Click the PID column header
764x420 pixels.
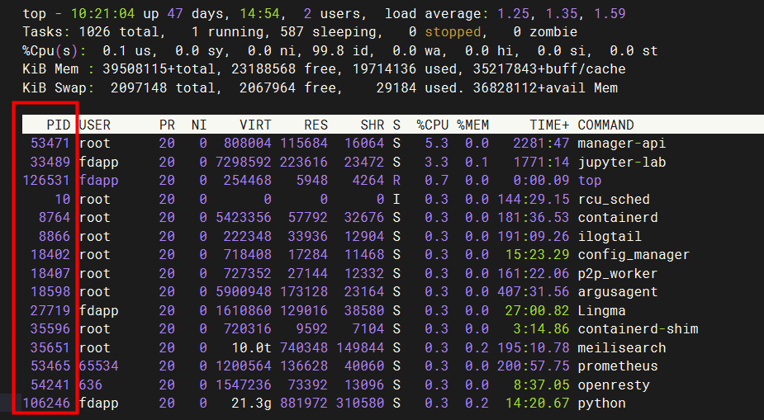click(x=59, y=125)
